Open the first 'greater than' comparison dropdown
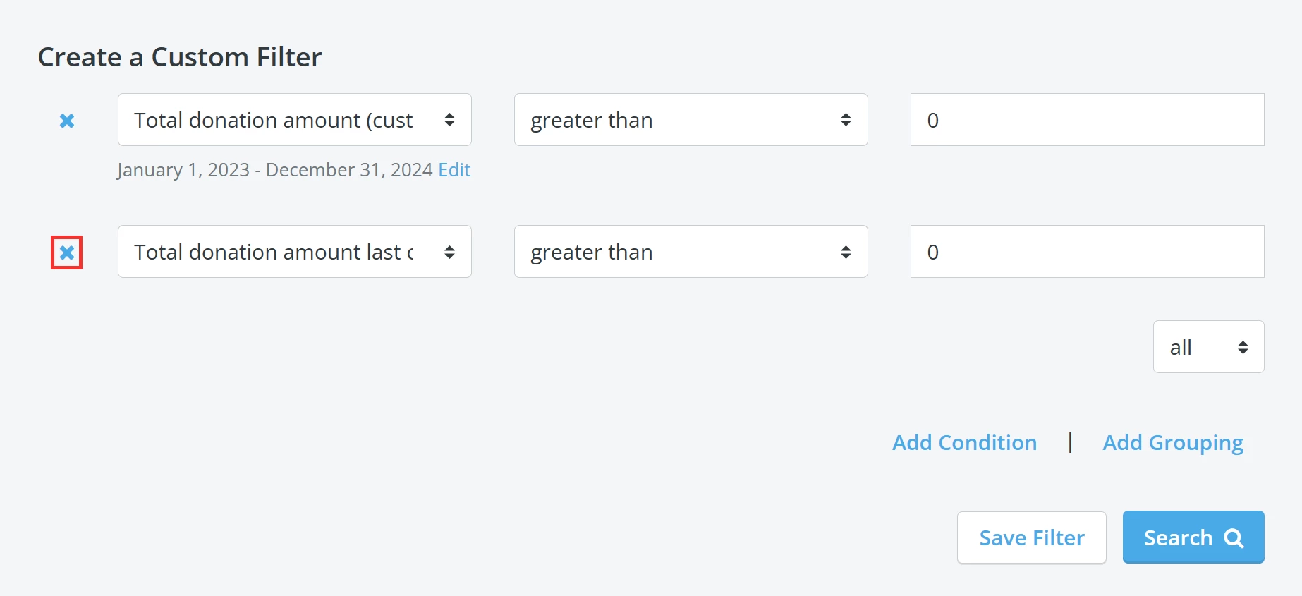1302x596 pixels. (x=690, y=120)
